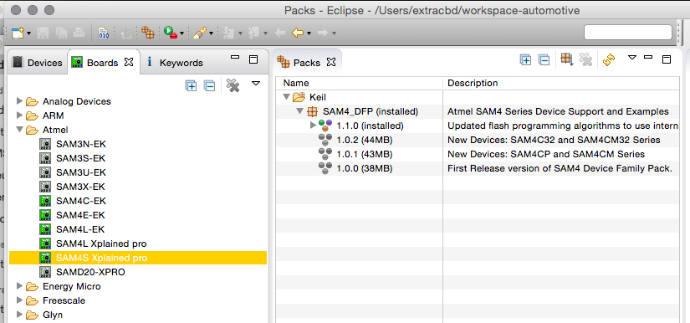Click the highlighted SAM4S Xplained pro row
Screen dimensions: 690x323
[138, 258]
